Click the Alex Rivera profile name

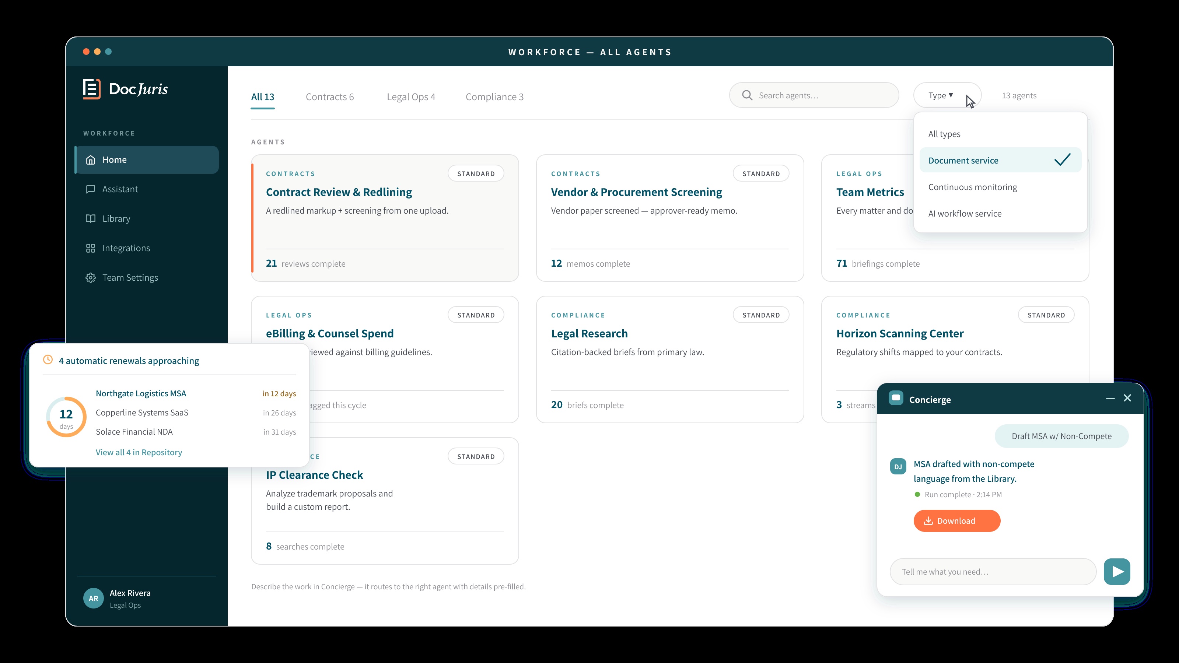click(130, 593)
